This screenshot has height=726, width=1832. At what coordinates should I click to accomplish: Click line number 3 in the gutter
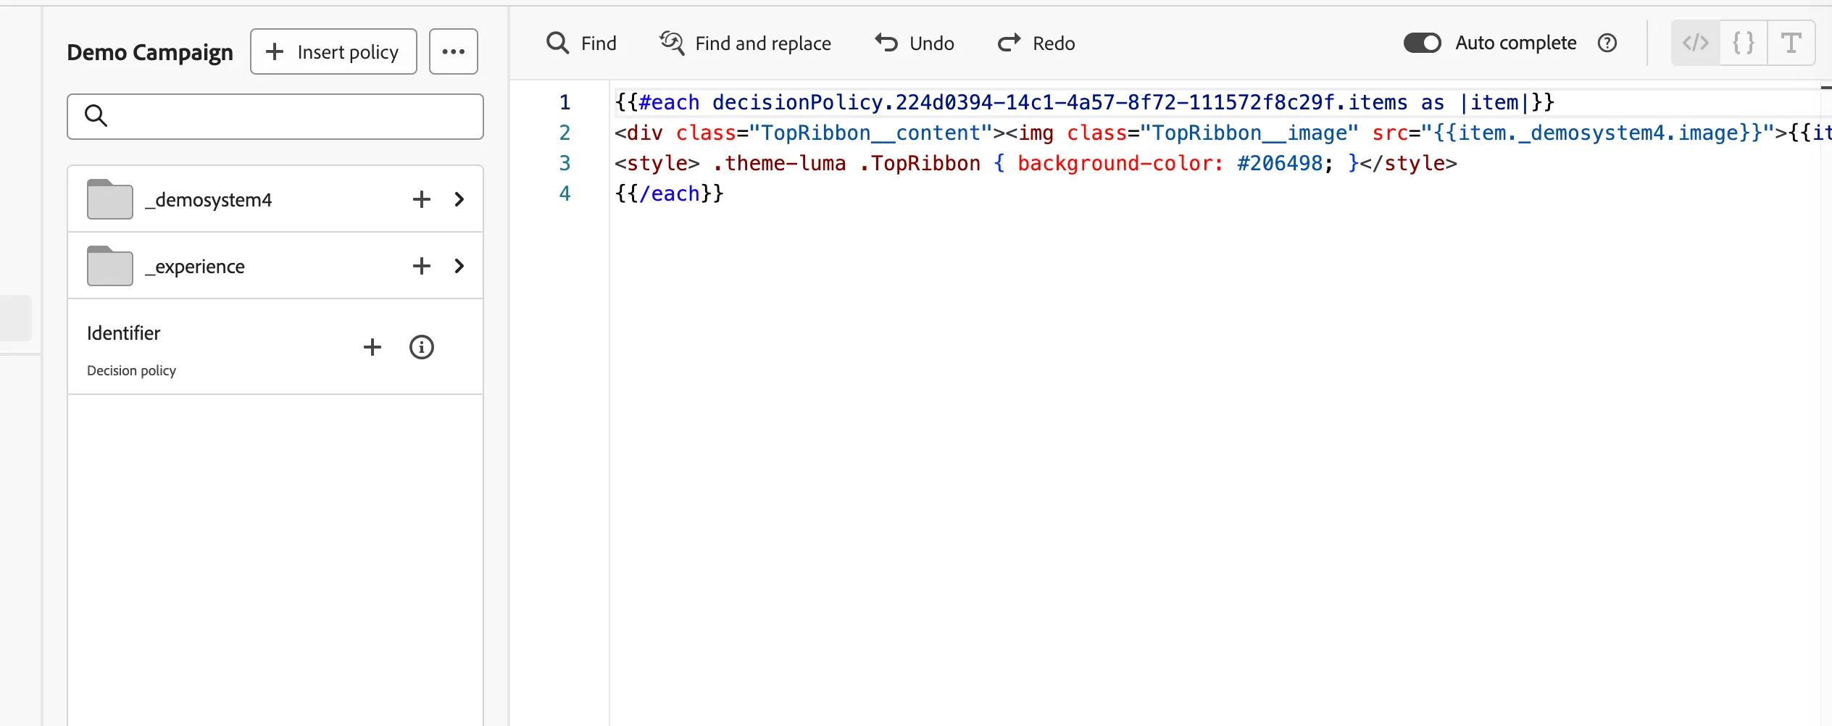pos(565,164)
